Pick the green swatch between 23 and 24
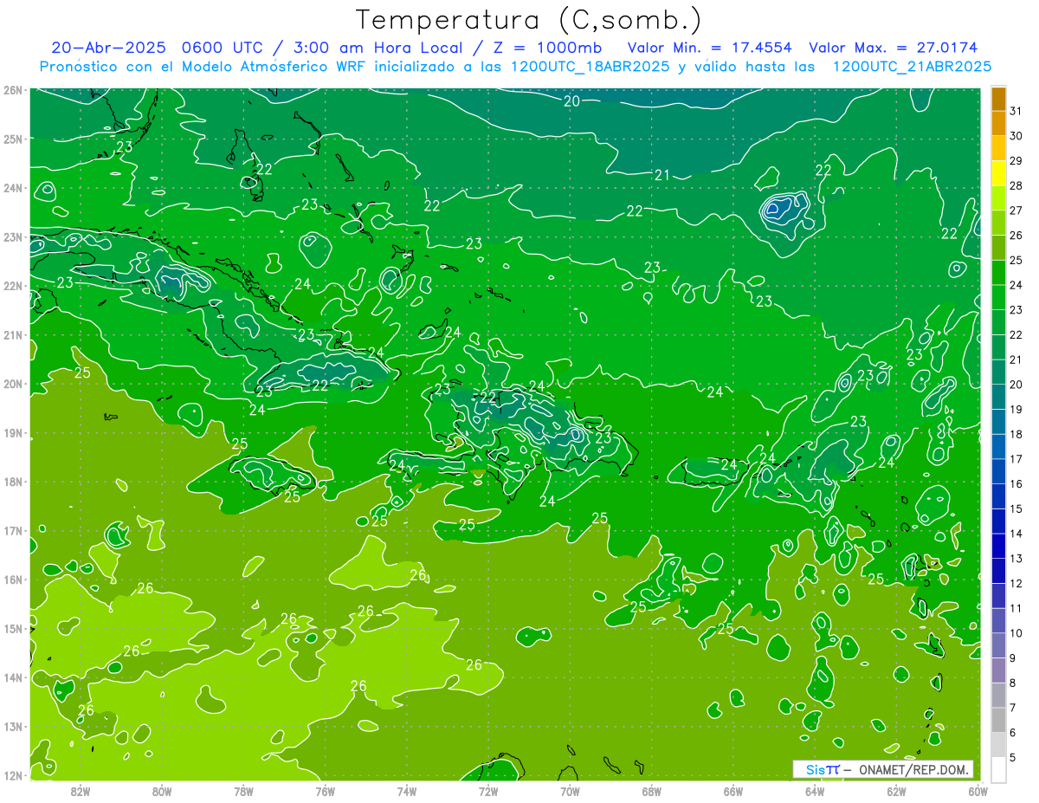This screenshot has height=803, width=1039. click(998, 297)
